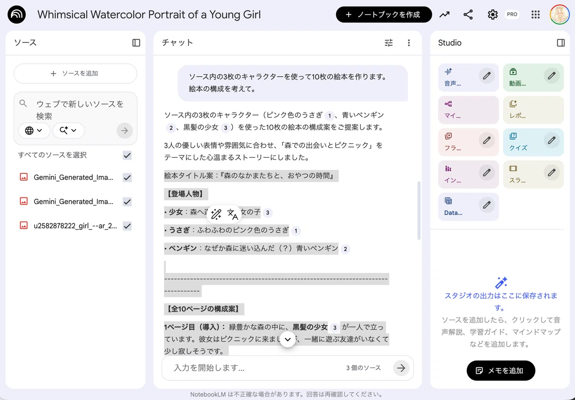Toggle checkbox for second Gemini_Generated_Ima source

[127, 202]
